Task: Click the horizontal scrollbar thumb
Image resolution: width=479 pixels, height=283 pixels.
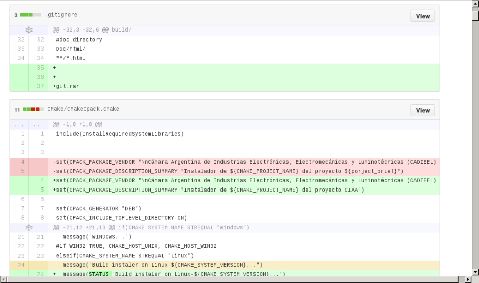Action: click(233, 279)
